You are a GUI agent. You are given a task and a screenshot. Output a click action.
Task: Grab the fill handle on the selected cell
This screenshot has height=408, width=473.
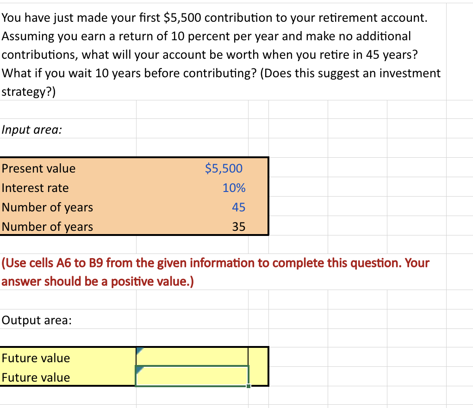249,386
